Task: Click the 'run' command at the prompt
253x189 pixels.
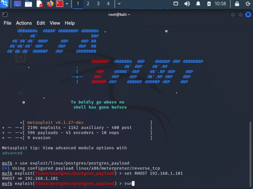Action: [x=128, y=184]
